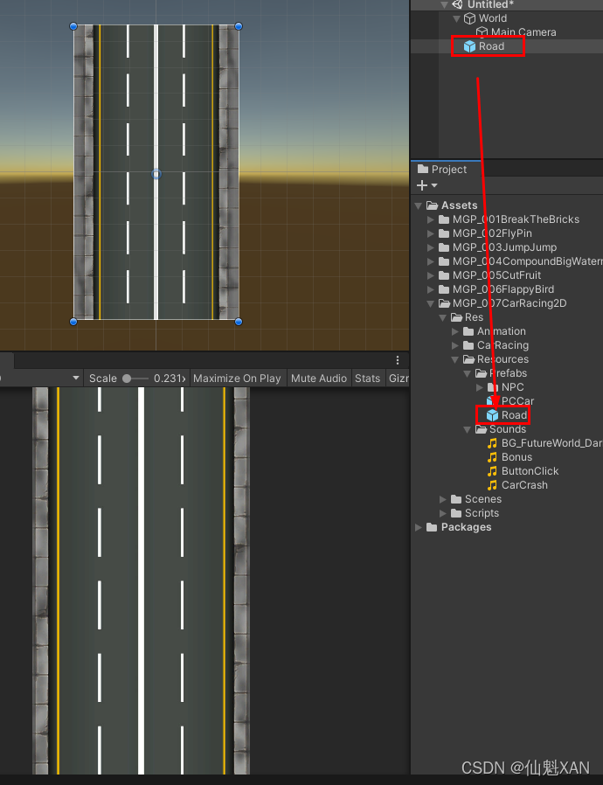Collapse the Resources folder arrow
The height and width of the screenshot is (785, 603).
[x=455, y=360]
